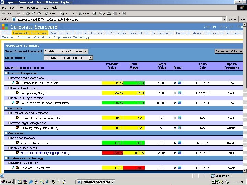The image size is (247, 185).
Task: Click key icon beside Increase in Same Store Sales
Action: [x=13, y=83]
